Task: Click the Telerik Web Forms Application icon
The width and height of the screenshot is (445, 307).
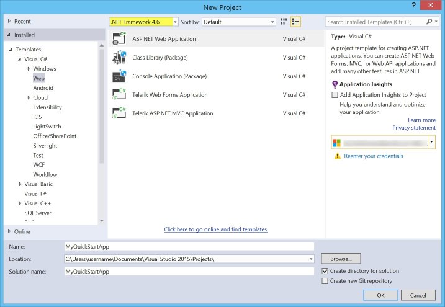Action: pos(119,95)
